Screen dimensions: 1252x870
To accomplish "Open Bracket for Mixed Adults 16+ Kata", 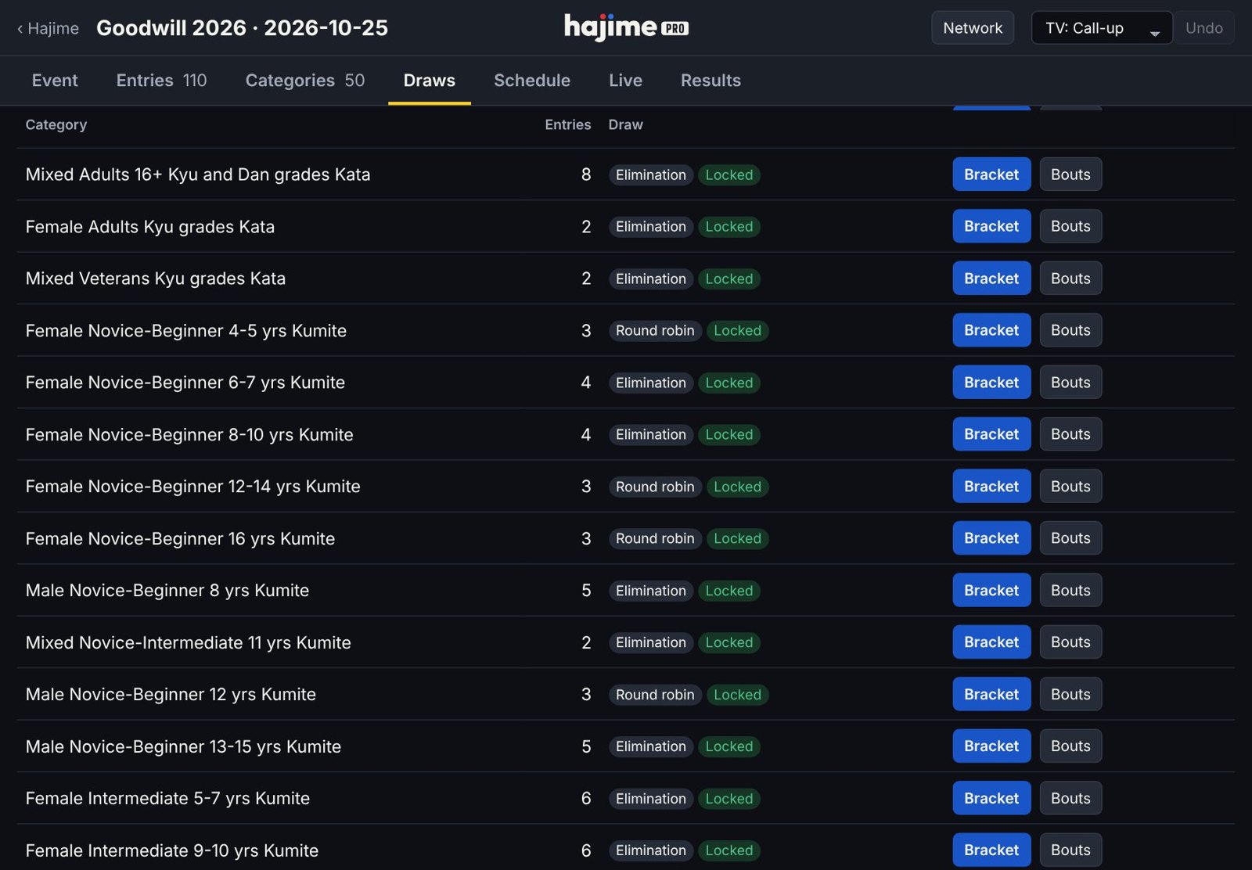I will click(991, 174).
